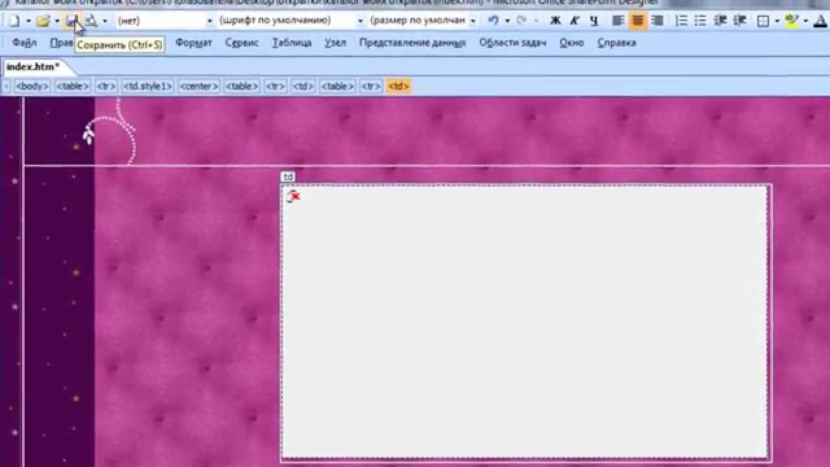Open the Представление данных menu

(412, 43)
